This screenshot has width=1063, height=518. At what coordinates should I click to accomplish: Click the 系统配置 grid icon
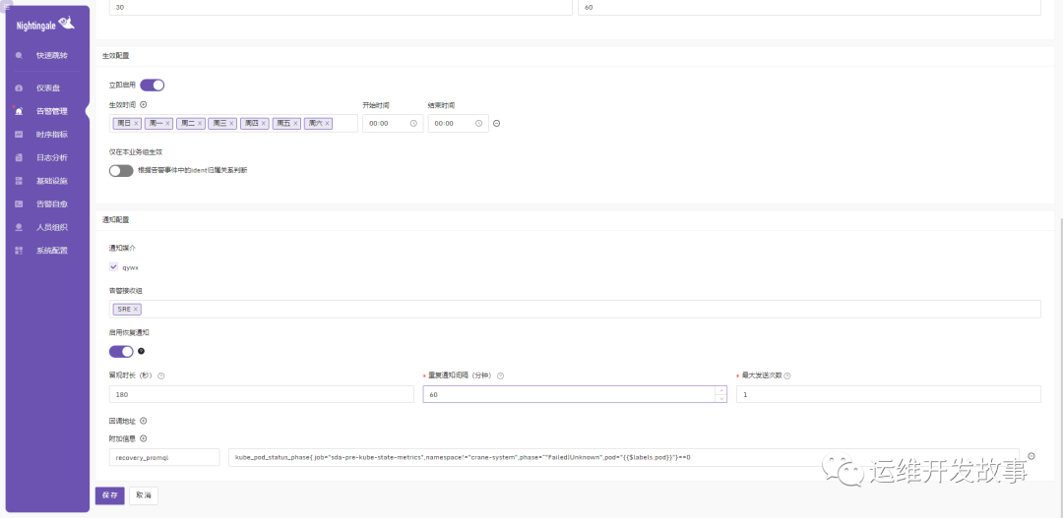click(19, 251)
